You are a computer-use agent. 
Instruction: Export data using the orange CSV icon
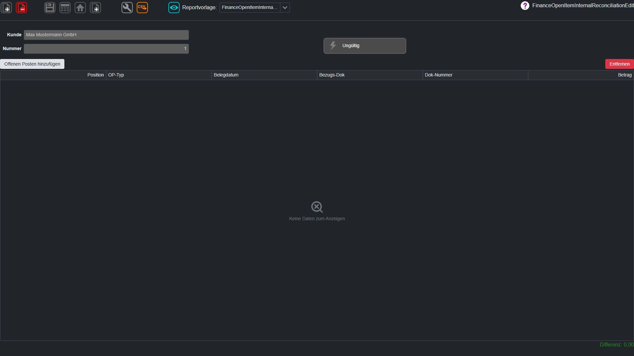(142, 8)
